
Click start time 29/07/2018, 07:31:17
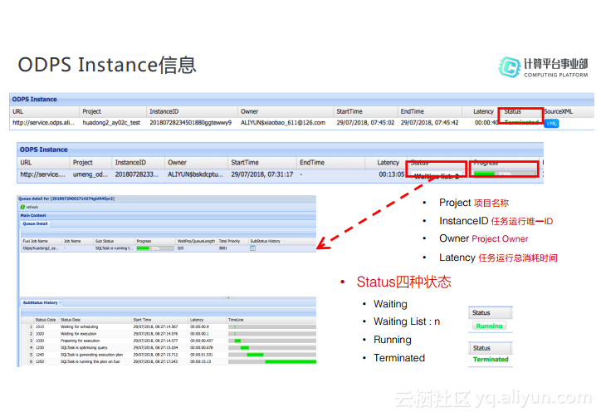click(261, 174)
